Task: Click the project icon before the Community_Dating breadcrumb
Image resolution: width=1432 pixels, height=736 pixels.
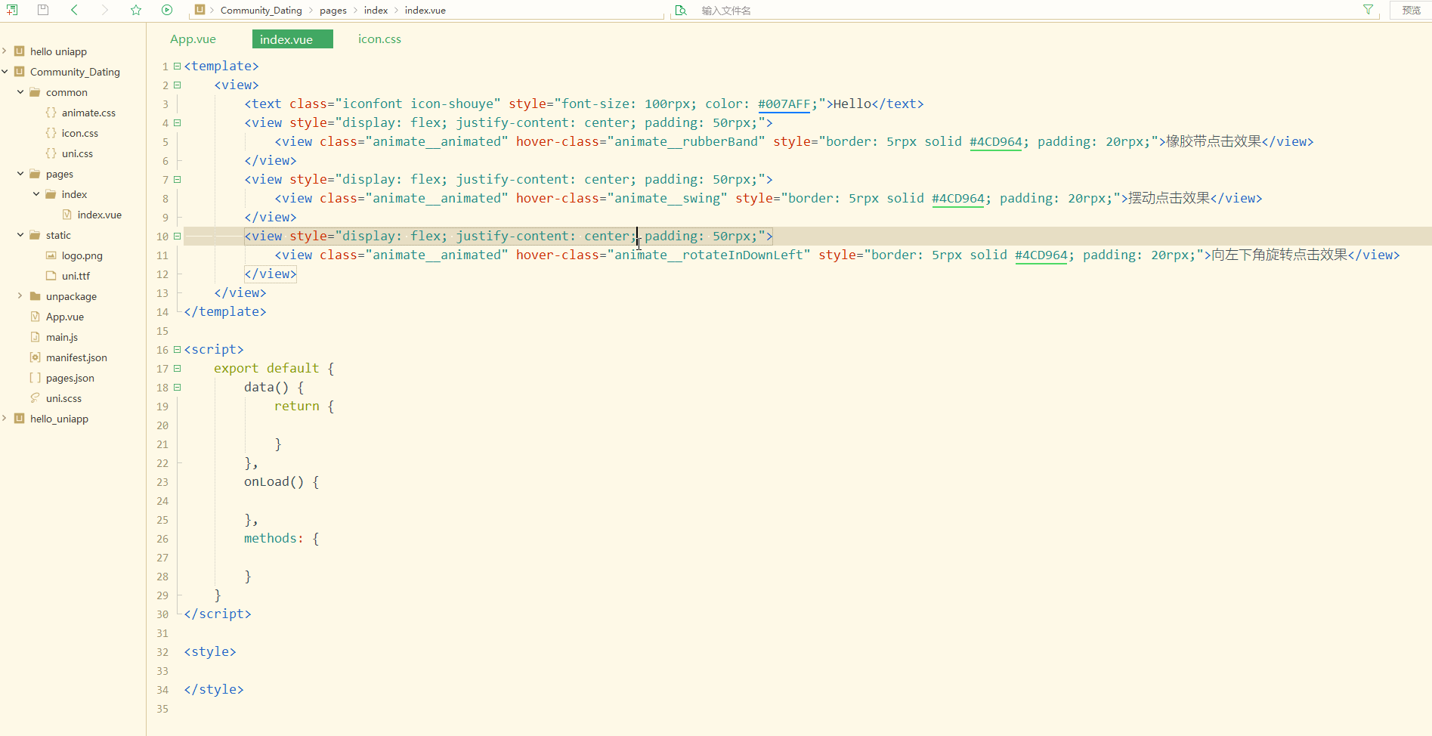Action: pyautogui.click(x=199, y=10)
